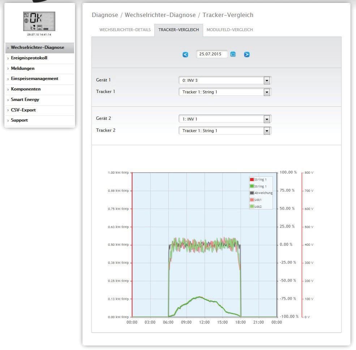Select the Tracker-Vergleich tab
Image resolution: width=356 pixels, height=350 pixels.
pos(179,30)
